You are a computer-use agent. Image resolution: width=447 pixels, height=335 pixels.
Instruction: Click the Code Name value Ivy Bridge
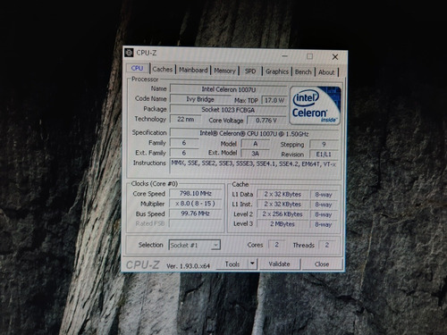(x=200, y=99)
